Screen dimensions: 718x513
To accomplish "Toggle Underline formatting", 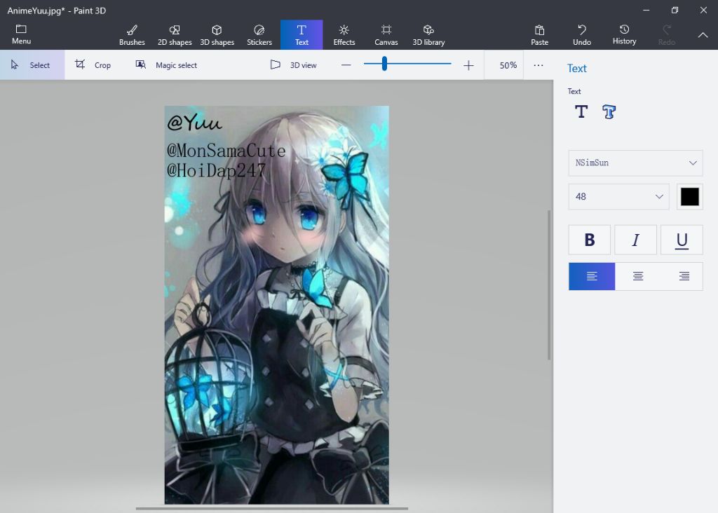I will [682, 240].
